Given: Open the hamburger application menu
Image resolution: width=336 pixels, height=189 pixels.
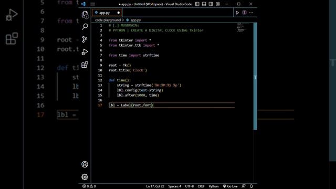Looking at the screenshot, I should [92, 4].
